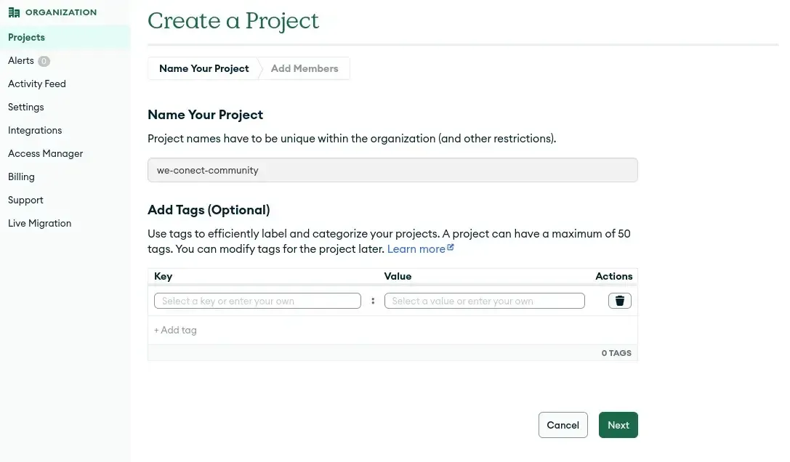790x462 pixels.
Task: Open Alerts in sidebar
Action: pyautogui.click(x=21, y=60)
